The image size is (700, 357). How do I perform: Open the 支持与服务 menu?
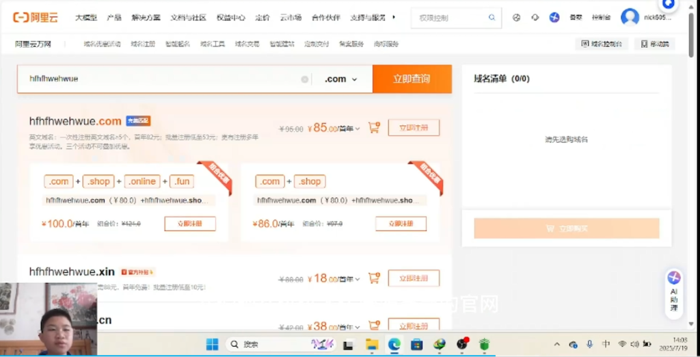click(368, 18)
